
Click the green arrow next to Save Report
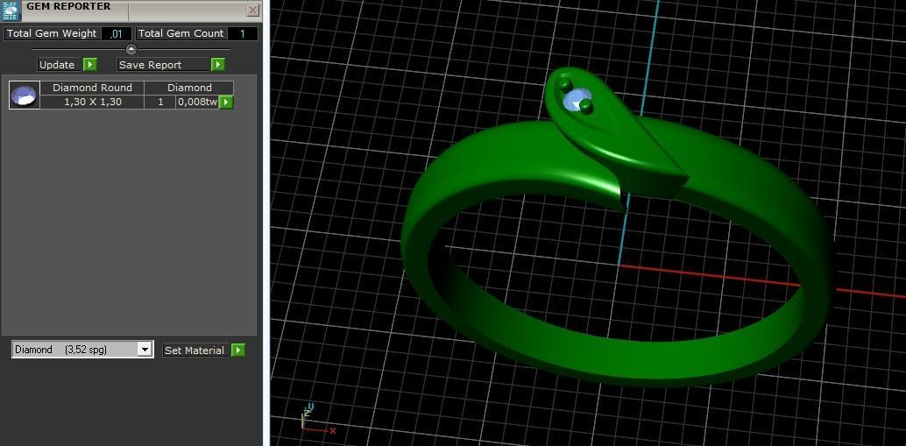(x=218, y=65)
